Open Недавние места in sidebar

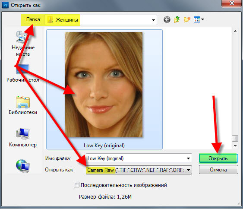point(23,44)
